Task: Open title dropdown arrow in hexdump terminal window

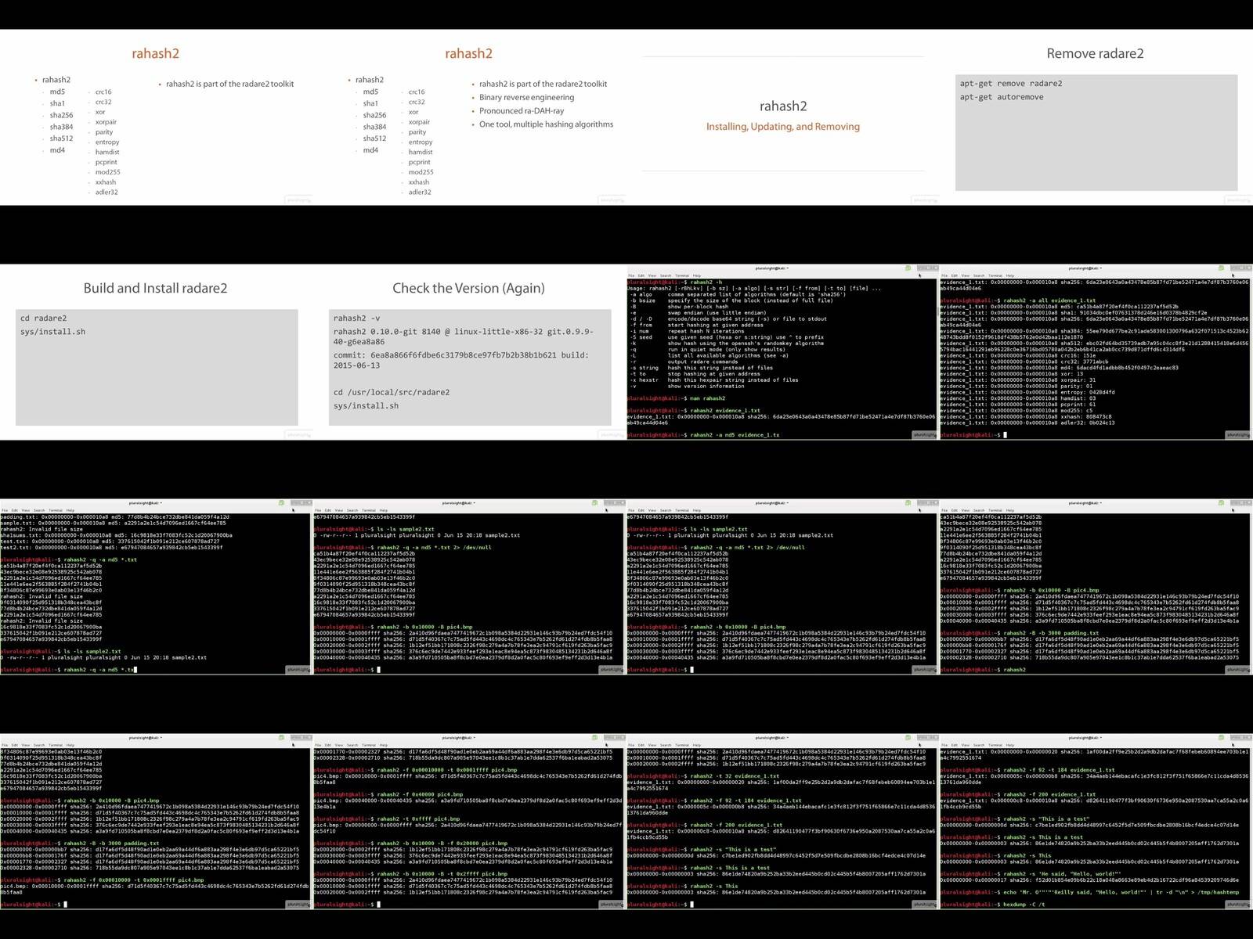Action: click(x=1100, y=738)
